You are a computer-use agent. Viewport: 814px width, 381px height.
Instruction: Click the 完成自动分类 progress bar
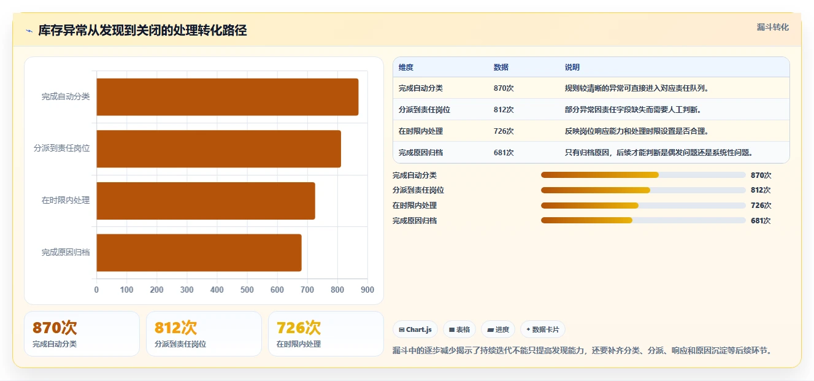coord(643,175)
